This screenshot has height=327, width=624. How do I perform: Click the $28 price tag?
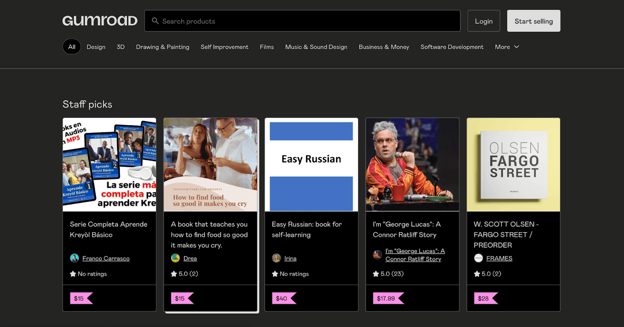pyautogui.click(x=486, y=298)
